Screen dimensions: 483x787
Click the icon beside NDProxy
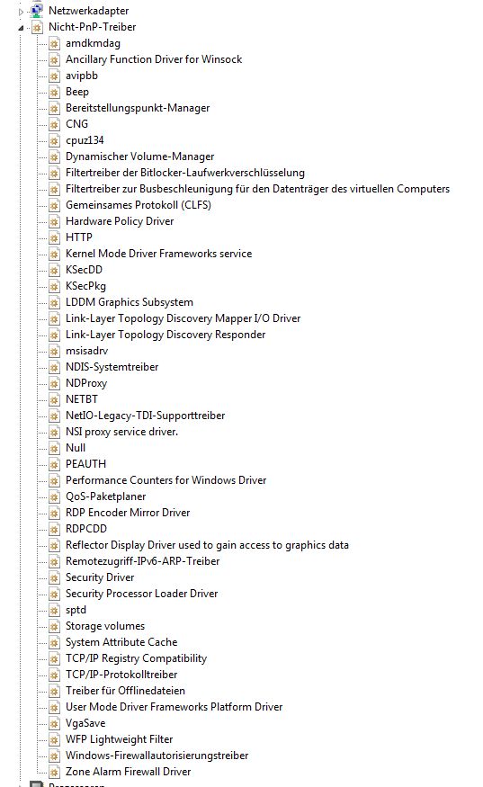(x=54, y=383)
